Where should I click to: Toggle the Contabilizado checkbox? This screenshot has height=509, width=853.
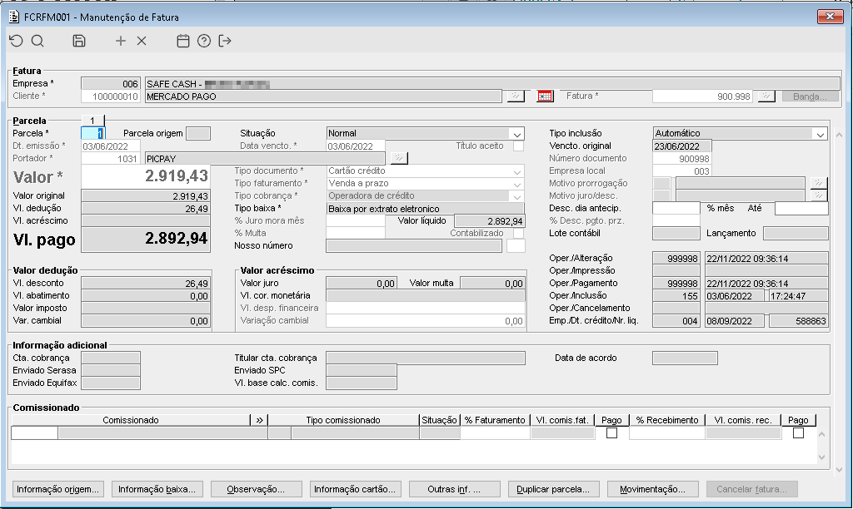click(x=518, y=233)
